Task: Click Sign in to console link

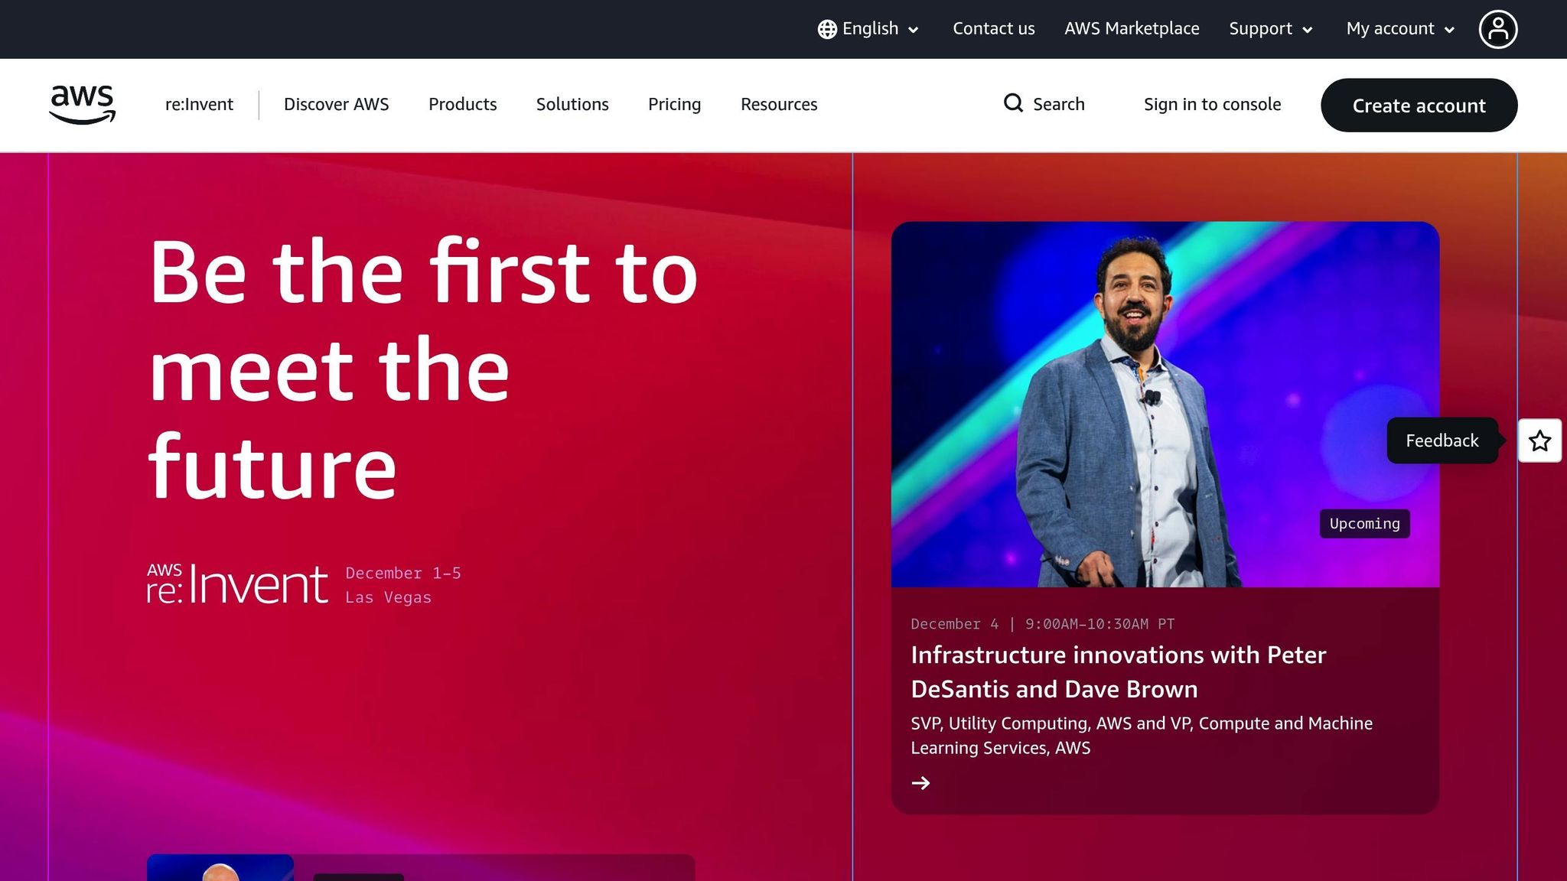Action: 1212,104
